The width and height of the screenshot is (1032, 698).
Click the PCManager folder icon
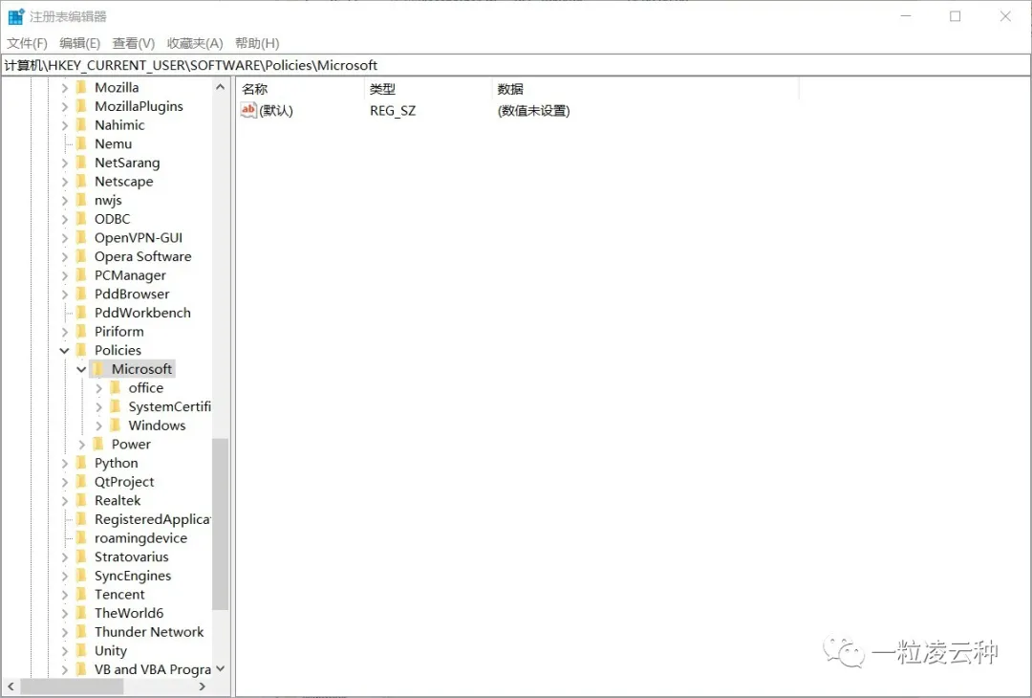(x=81, y=275)
